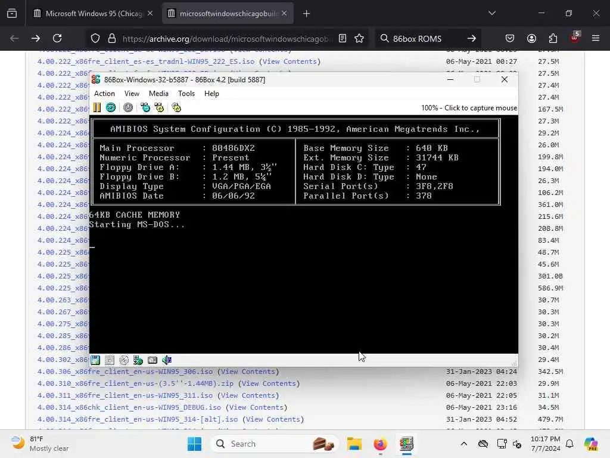Submit search with arrow in search box
610x458 pixels.
click(x=472, y=38)
